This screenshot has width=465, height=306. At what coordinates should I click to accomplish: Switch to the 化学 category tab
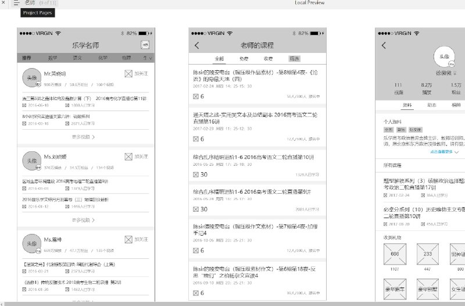(103, 58)
